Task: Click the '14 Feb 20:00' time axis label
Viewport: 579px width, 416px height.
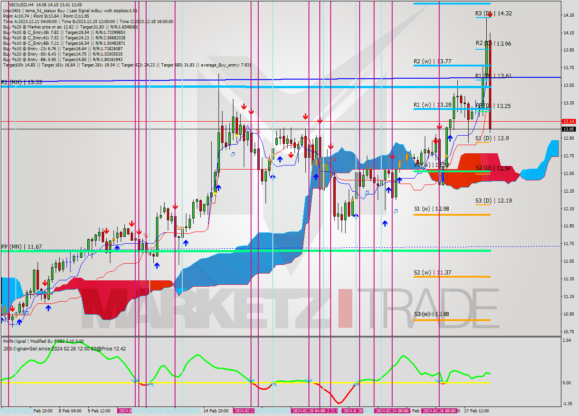Action: [215, 411]
